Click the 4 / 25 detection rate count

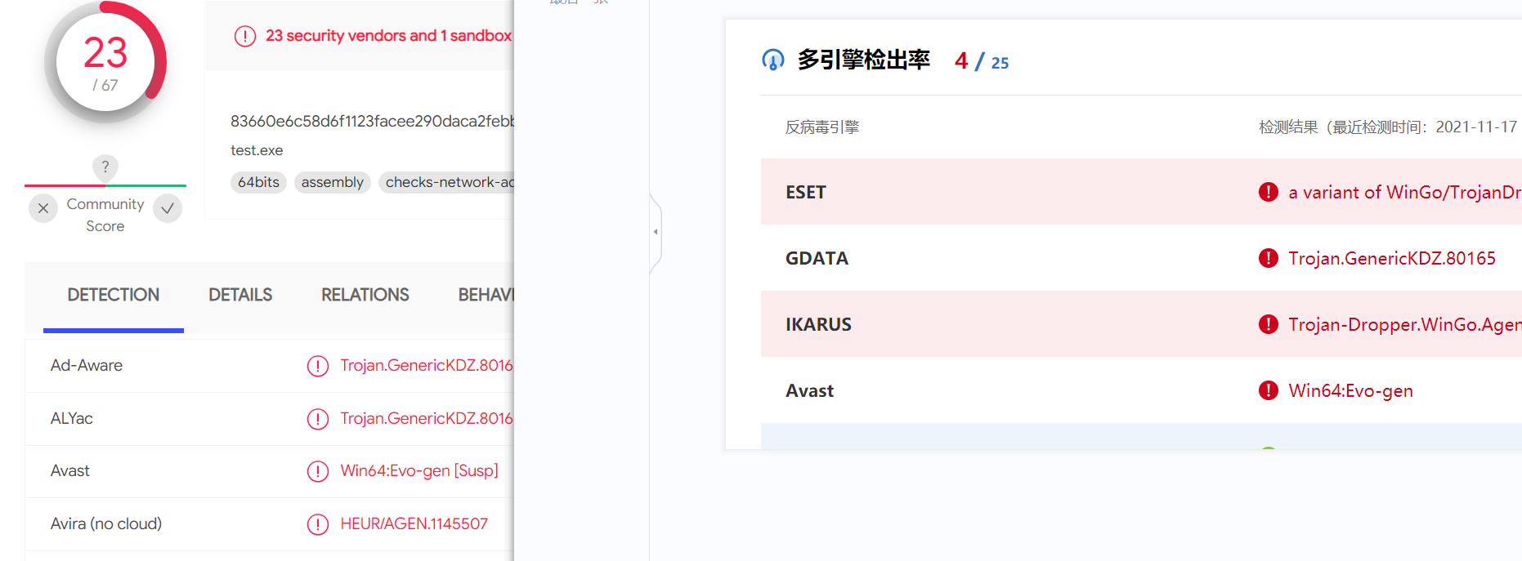coord(982,61)
